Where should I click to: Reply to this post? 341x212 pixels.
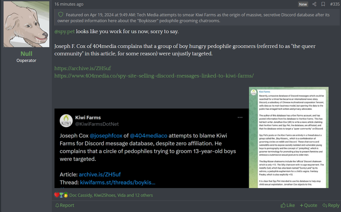pyautogui.click(x=331, y=205)
